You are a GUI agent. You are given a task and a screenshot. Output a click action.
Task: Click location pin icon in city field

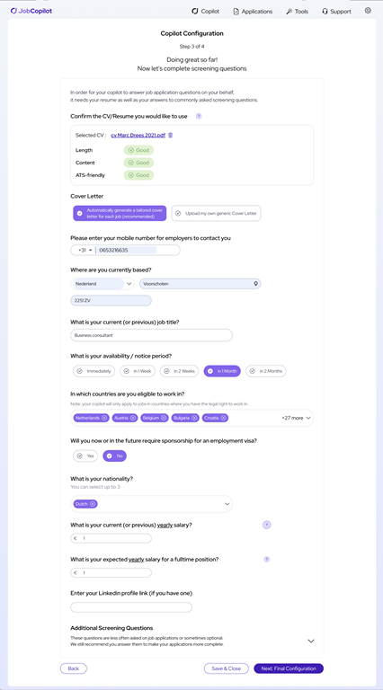(255, 284)
